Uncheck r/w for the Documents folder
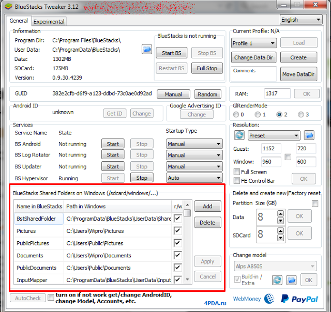The image size is (331, 312). 178,255
